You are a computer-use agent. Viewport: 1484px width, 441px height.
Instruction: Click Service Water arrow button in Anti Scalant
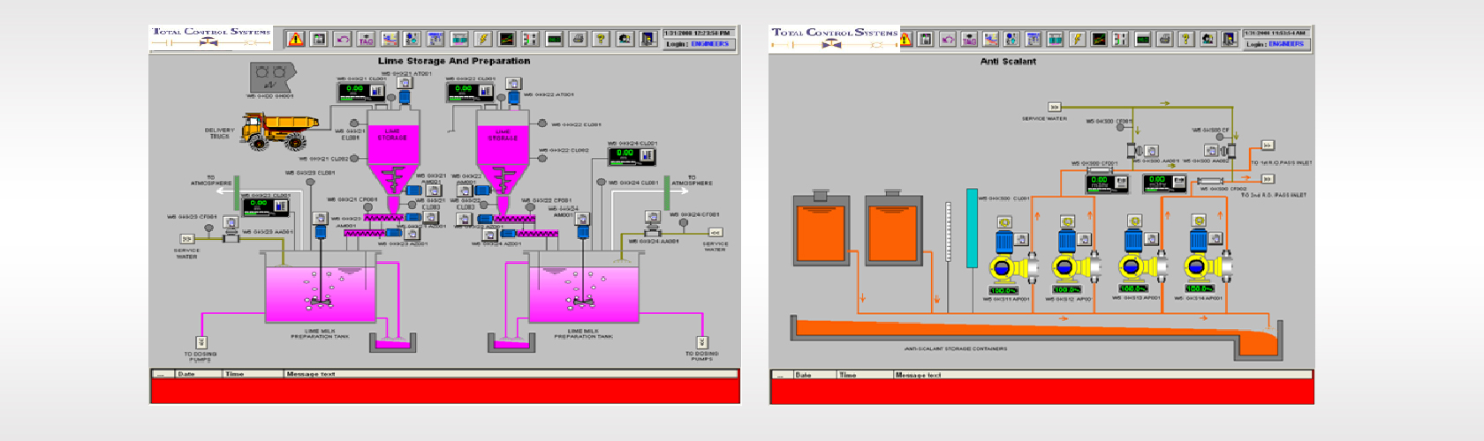coord(1053,108)
